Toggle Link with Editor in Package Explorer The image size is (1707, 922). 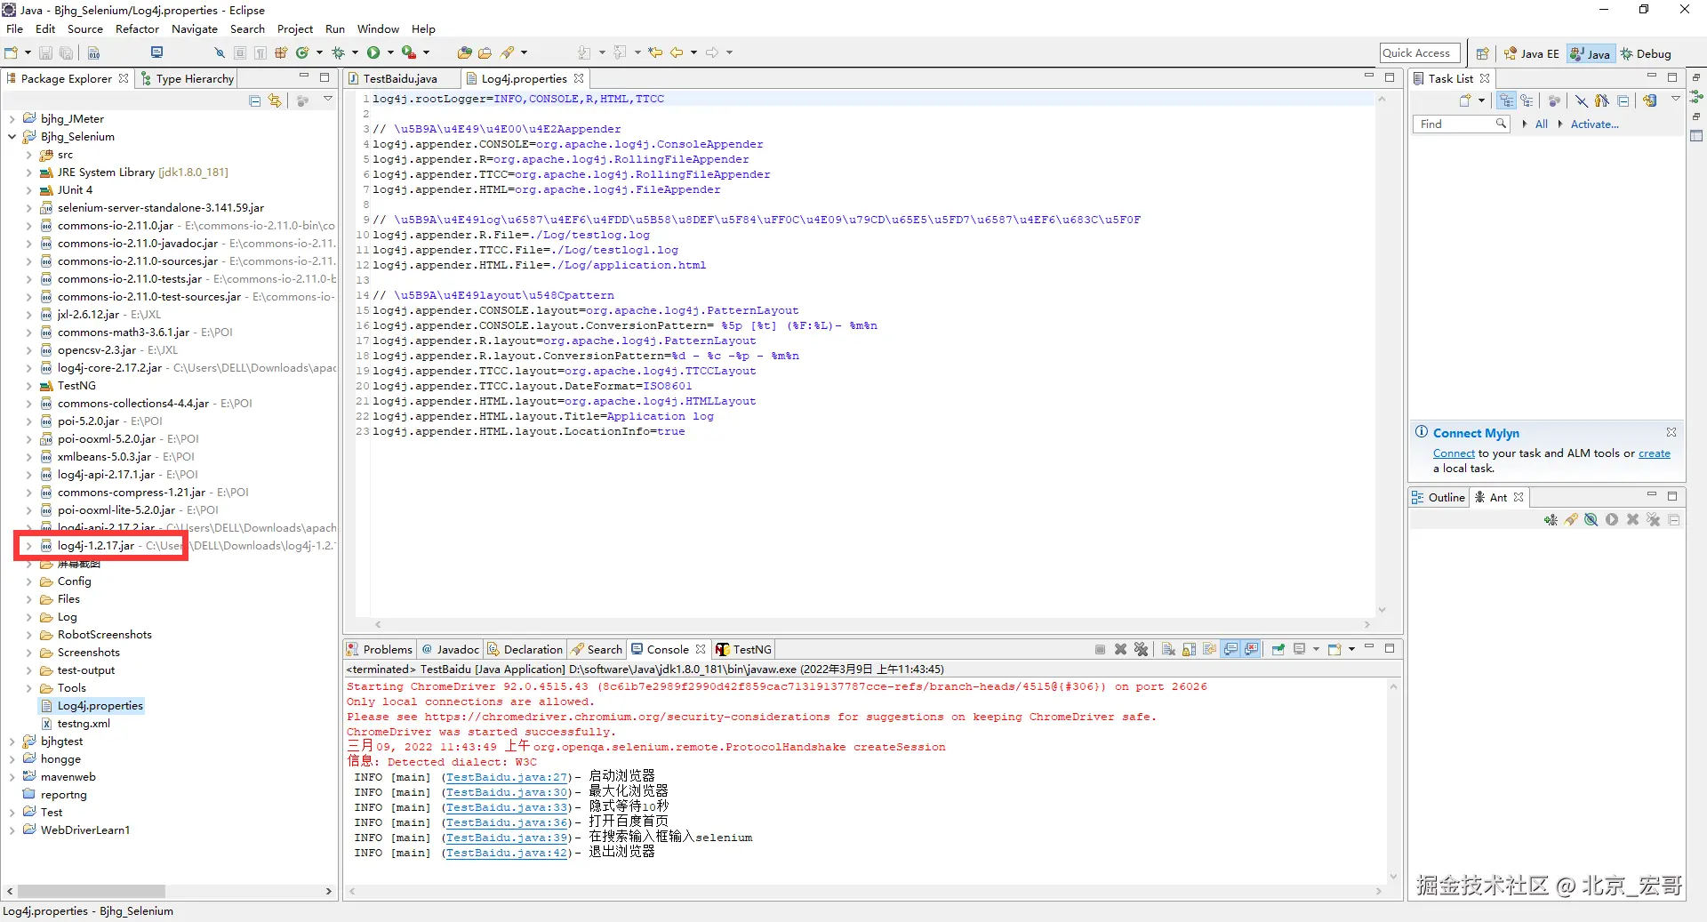pyautogui.click(x=275, y=100)
